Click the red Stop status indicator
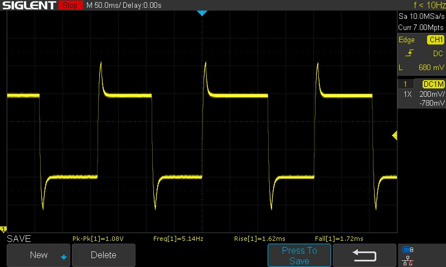This screenshot has height=267, width=446. pyautogui.click(x=71, y=5)
